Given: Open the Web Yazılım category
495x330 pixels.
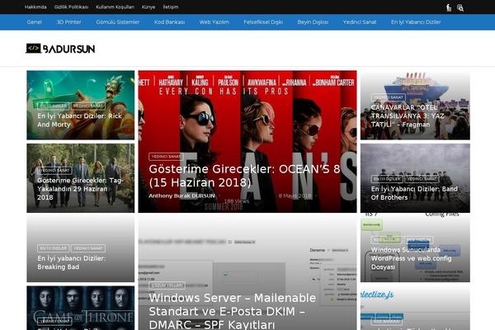Looking at the screenshot, I should pos(214,22).
